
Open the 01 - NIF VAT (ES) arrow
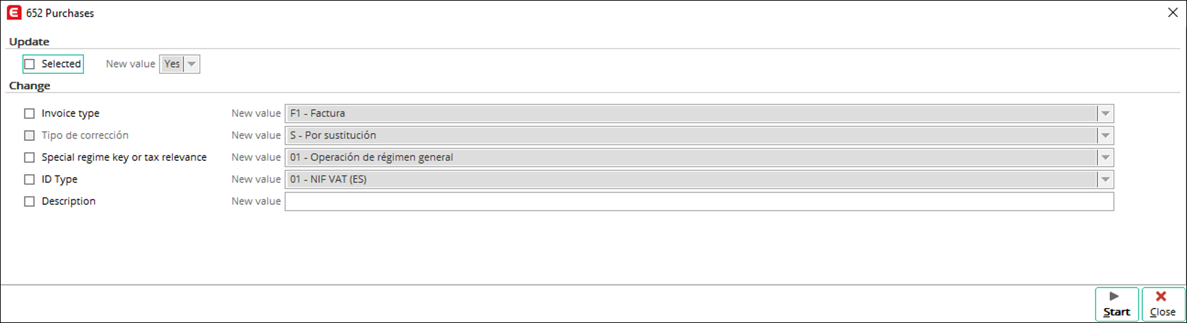coord(1105,179)
